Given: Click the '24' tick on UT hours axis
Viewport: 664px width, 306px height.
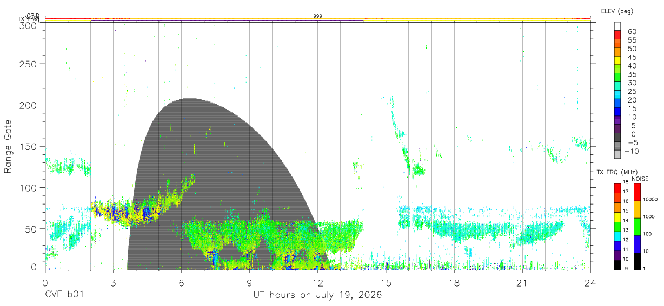Looking at the screenshot, I should click(590, 283).
